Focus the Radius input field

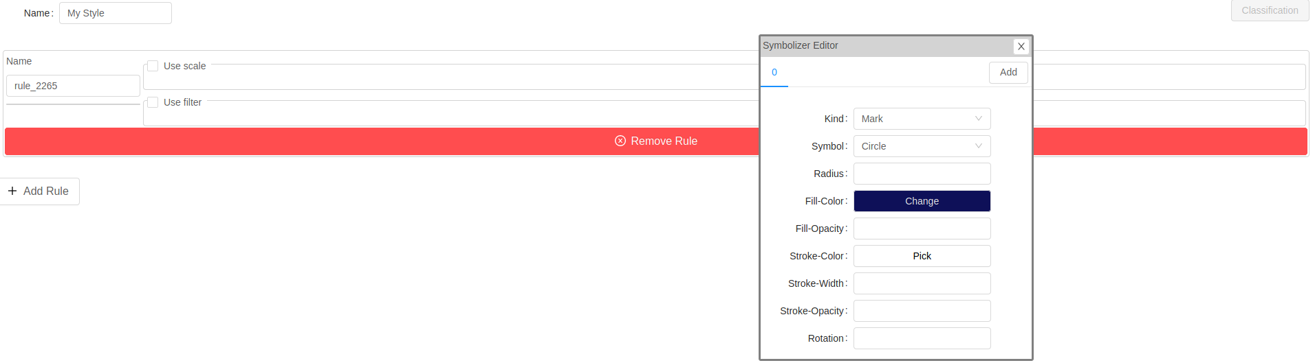(922, 174)
